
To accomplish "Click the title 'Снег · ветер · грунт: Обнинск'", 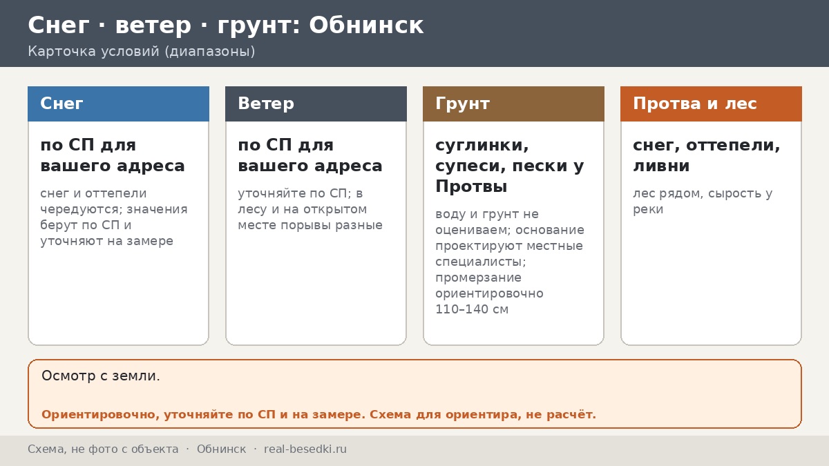I will click(225, 26).
